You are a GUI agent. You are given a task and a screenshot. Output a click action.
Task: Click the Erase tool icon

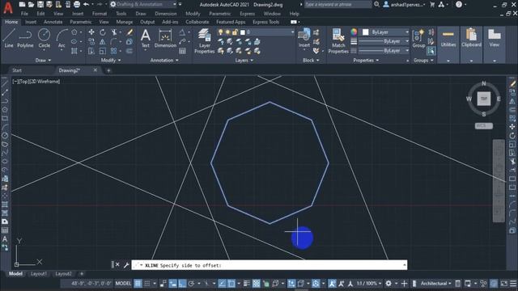coord(129,32)
